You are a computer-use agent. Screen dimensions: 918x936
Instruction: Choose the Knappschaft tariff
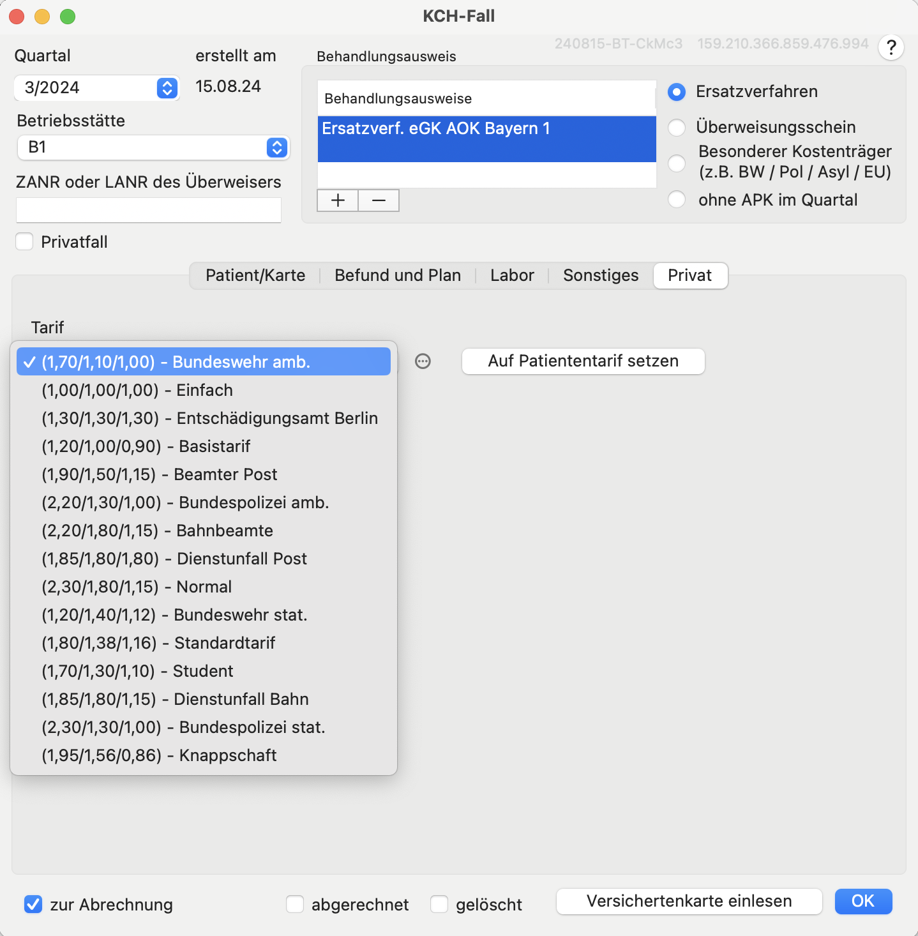pos(204,755)
